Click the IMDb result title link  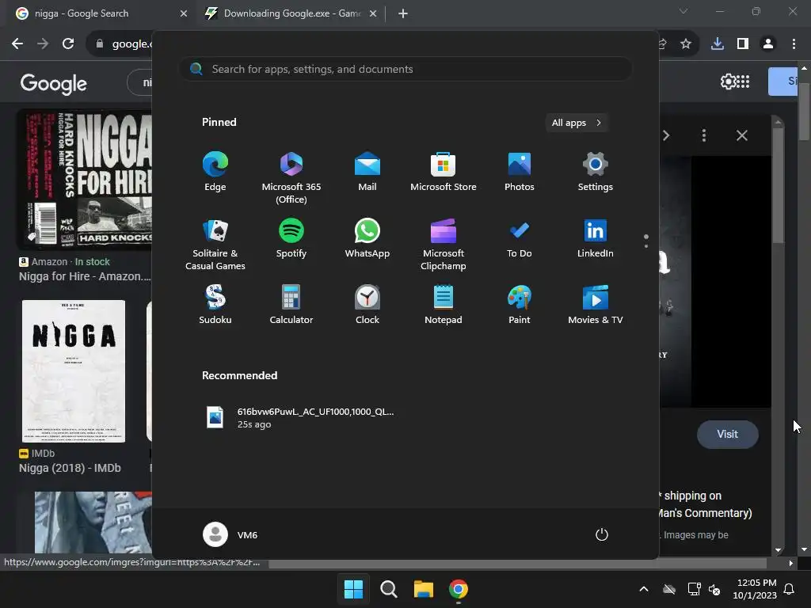(70, 468)
